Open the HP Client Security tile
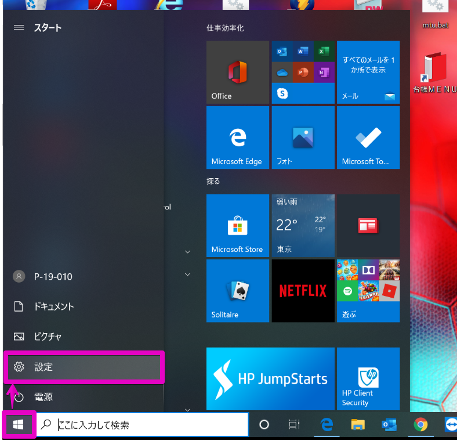Image resolution: width=457 pixels, height=441 pixels. (368, 378)
